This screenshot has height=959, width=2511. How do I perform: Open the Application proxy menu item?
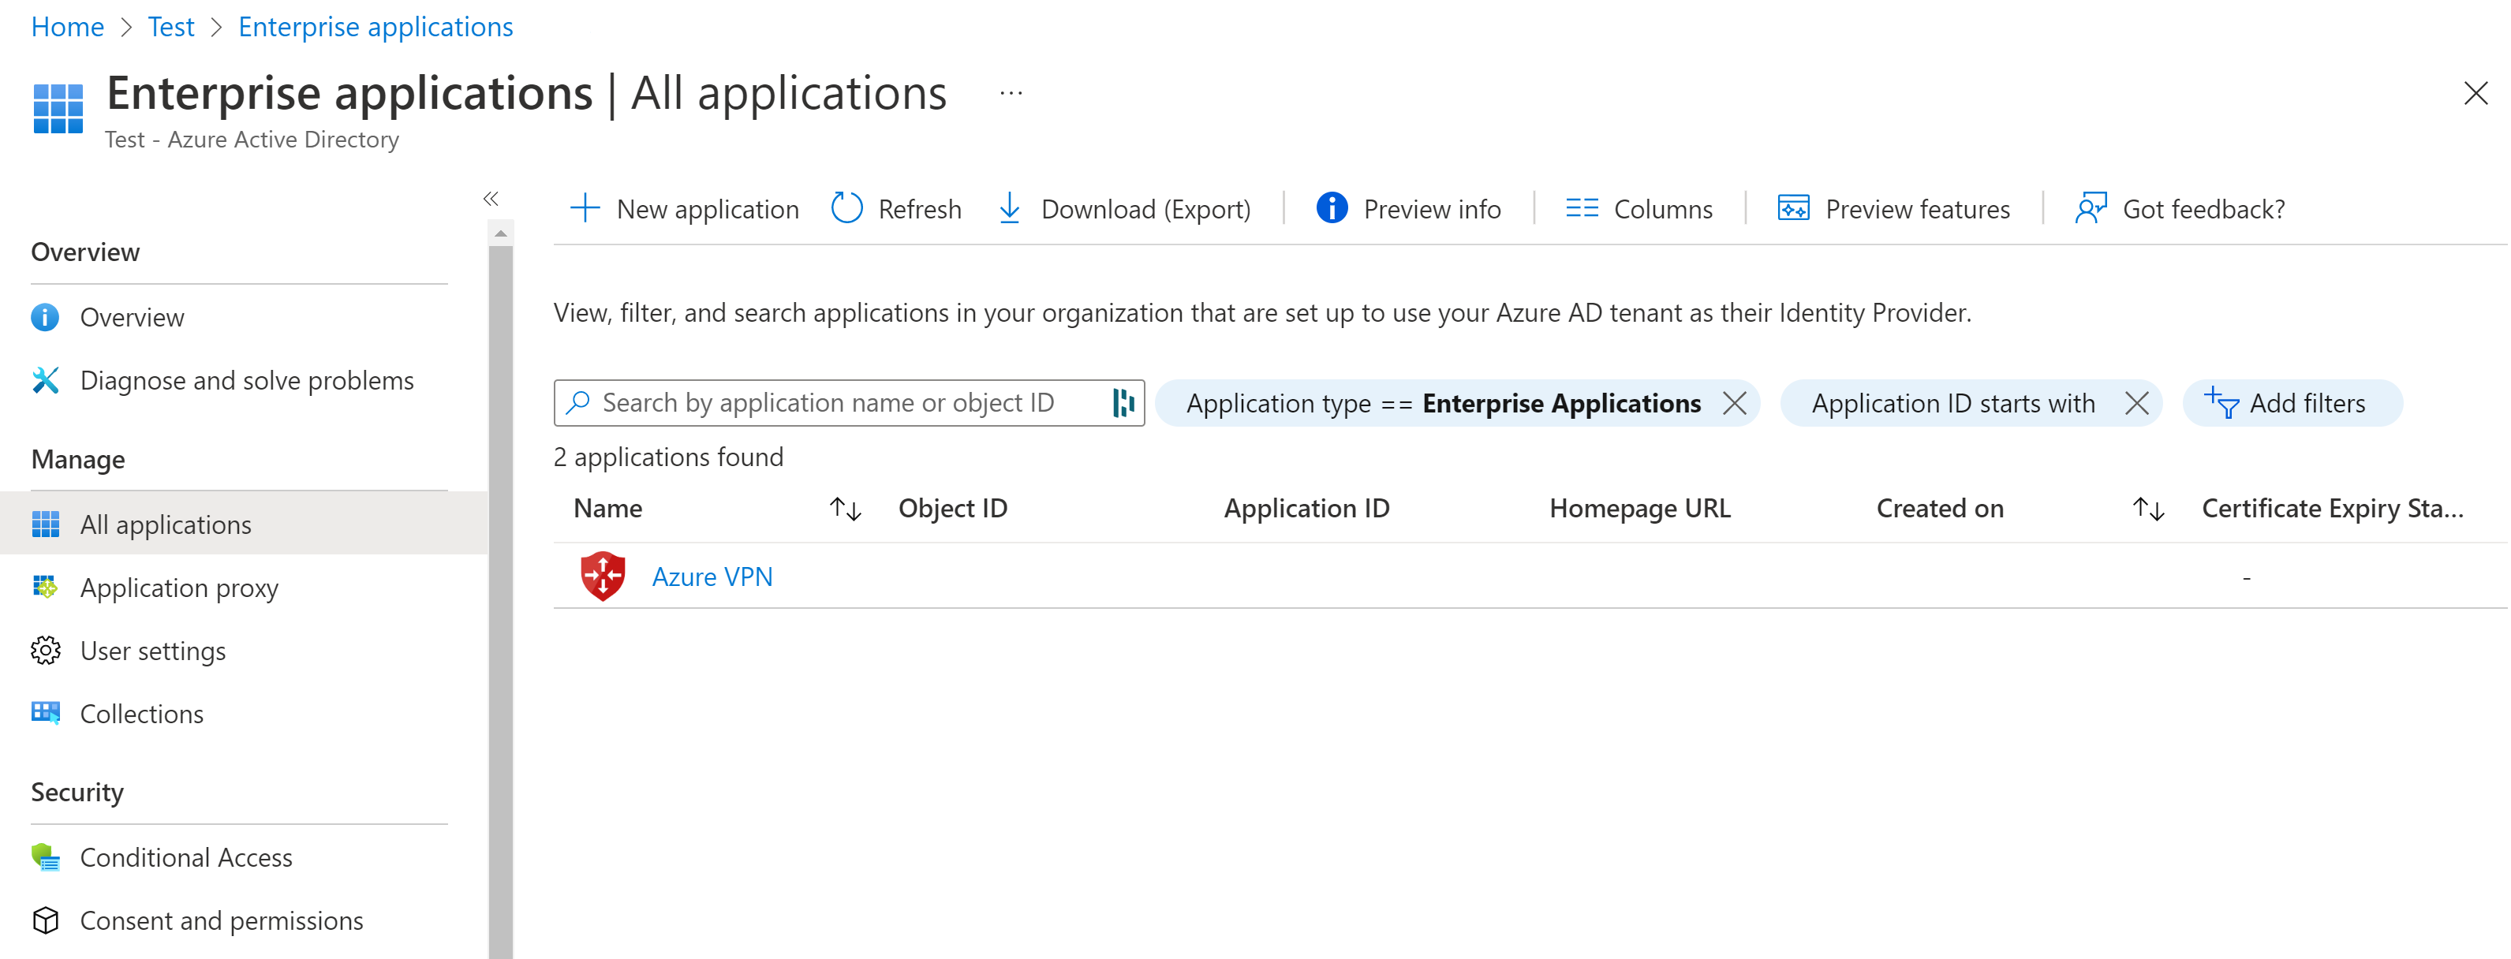click(x=178, y=588)
